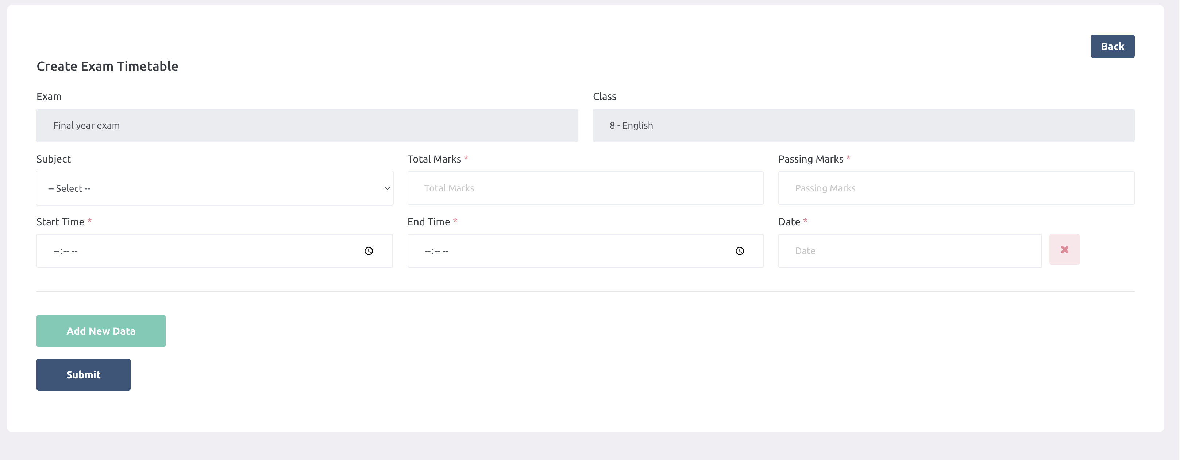
Task: Open the End Time clock picker icon
Action: pyautogui.click(x=740, y=250)
